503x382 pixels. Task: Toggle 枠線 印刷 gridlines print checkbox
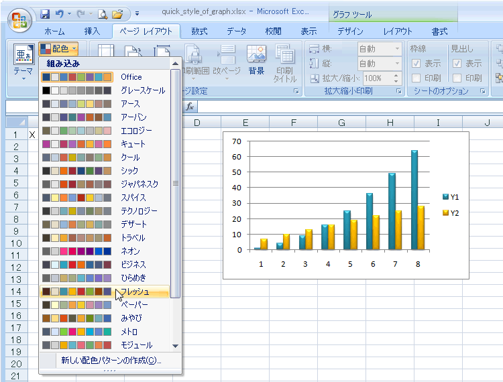[416, 78]
